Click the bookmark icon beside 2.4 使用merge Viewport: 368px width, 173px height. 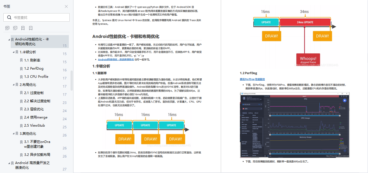pos(21,117)
